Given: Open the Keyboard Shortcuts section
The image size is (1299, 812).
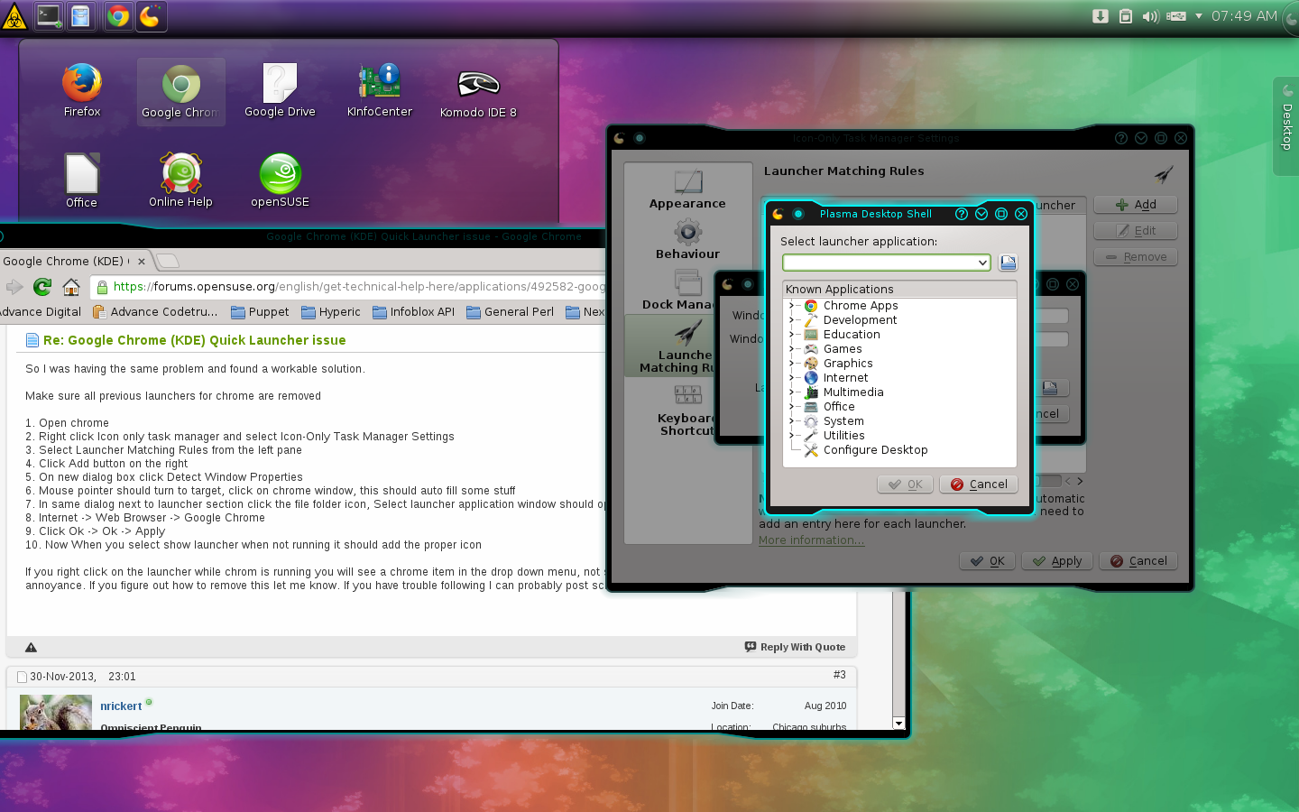Looking at the screenshot, I should [686, 411].
